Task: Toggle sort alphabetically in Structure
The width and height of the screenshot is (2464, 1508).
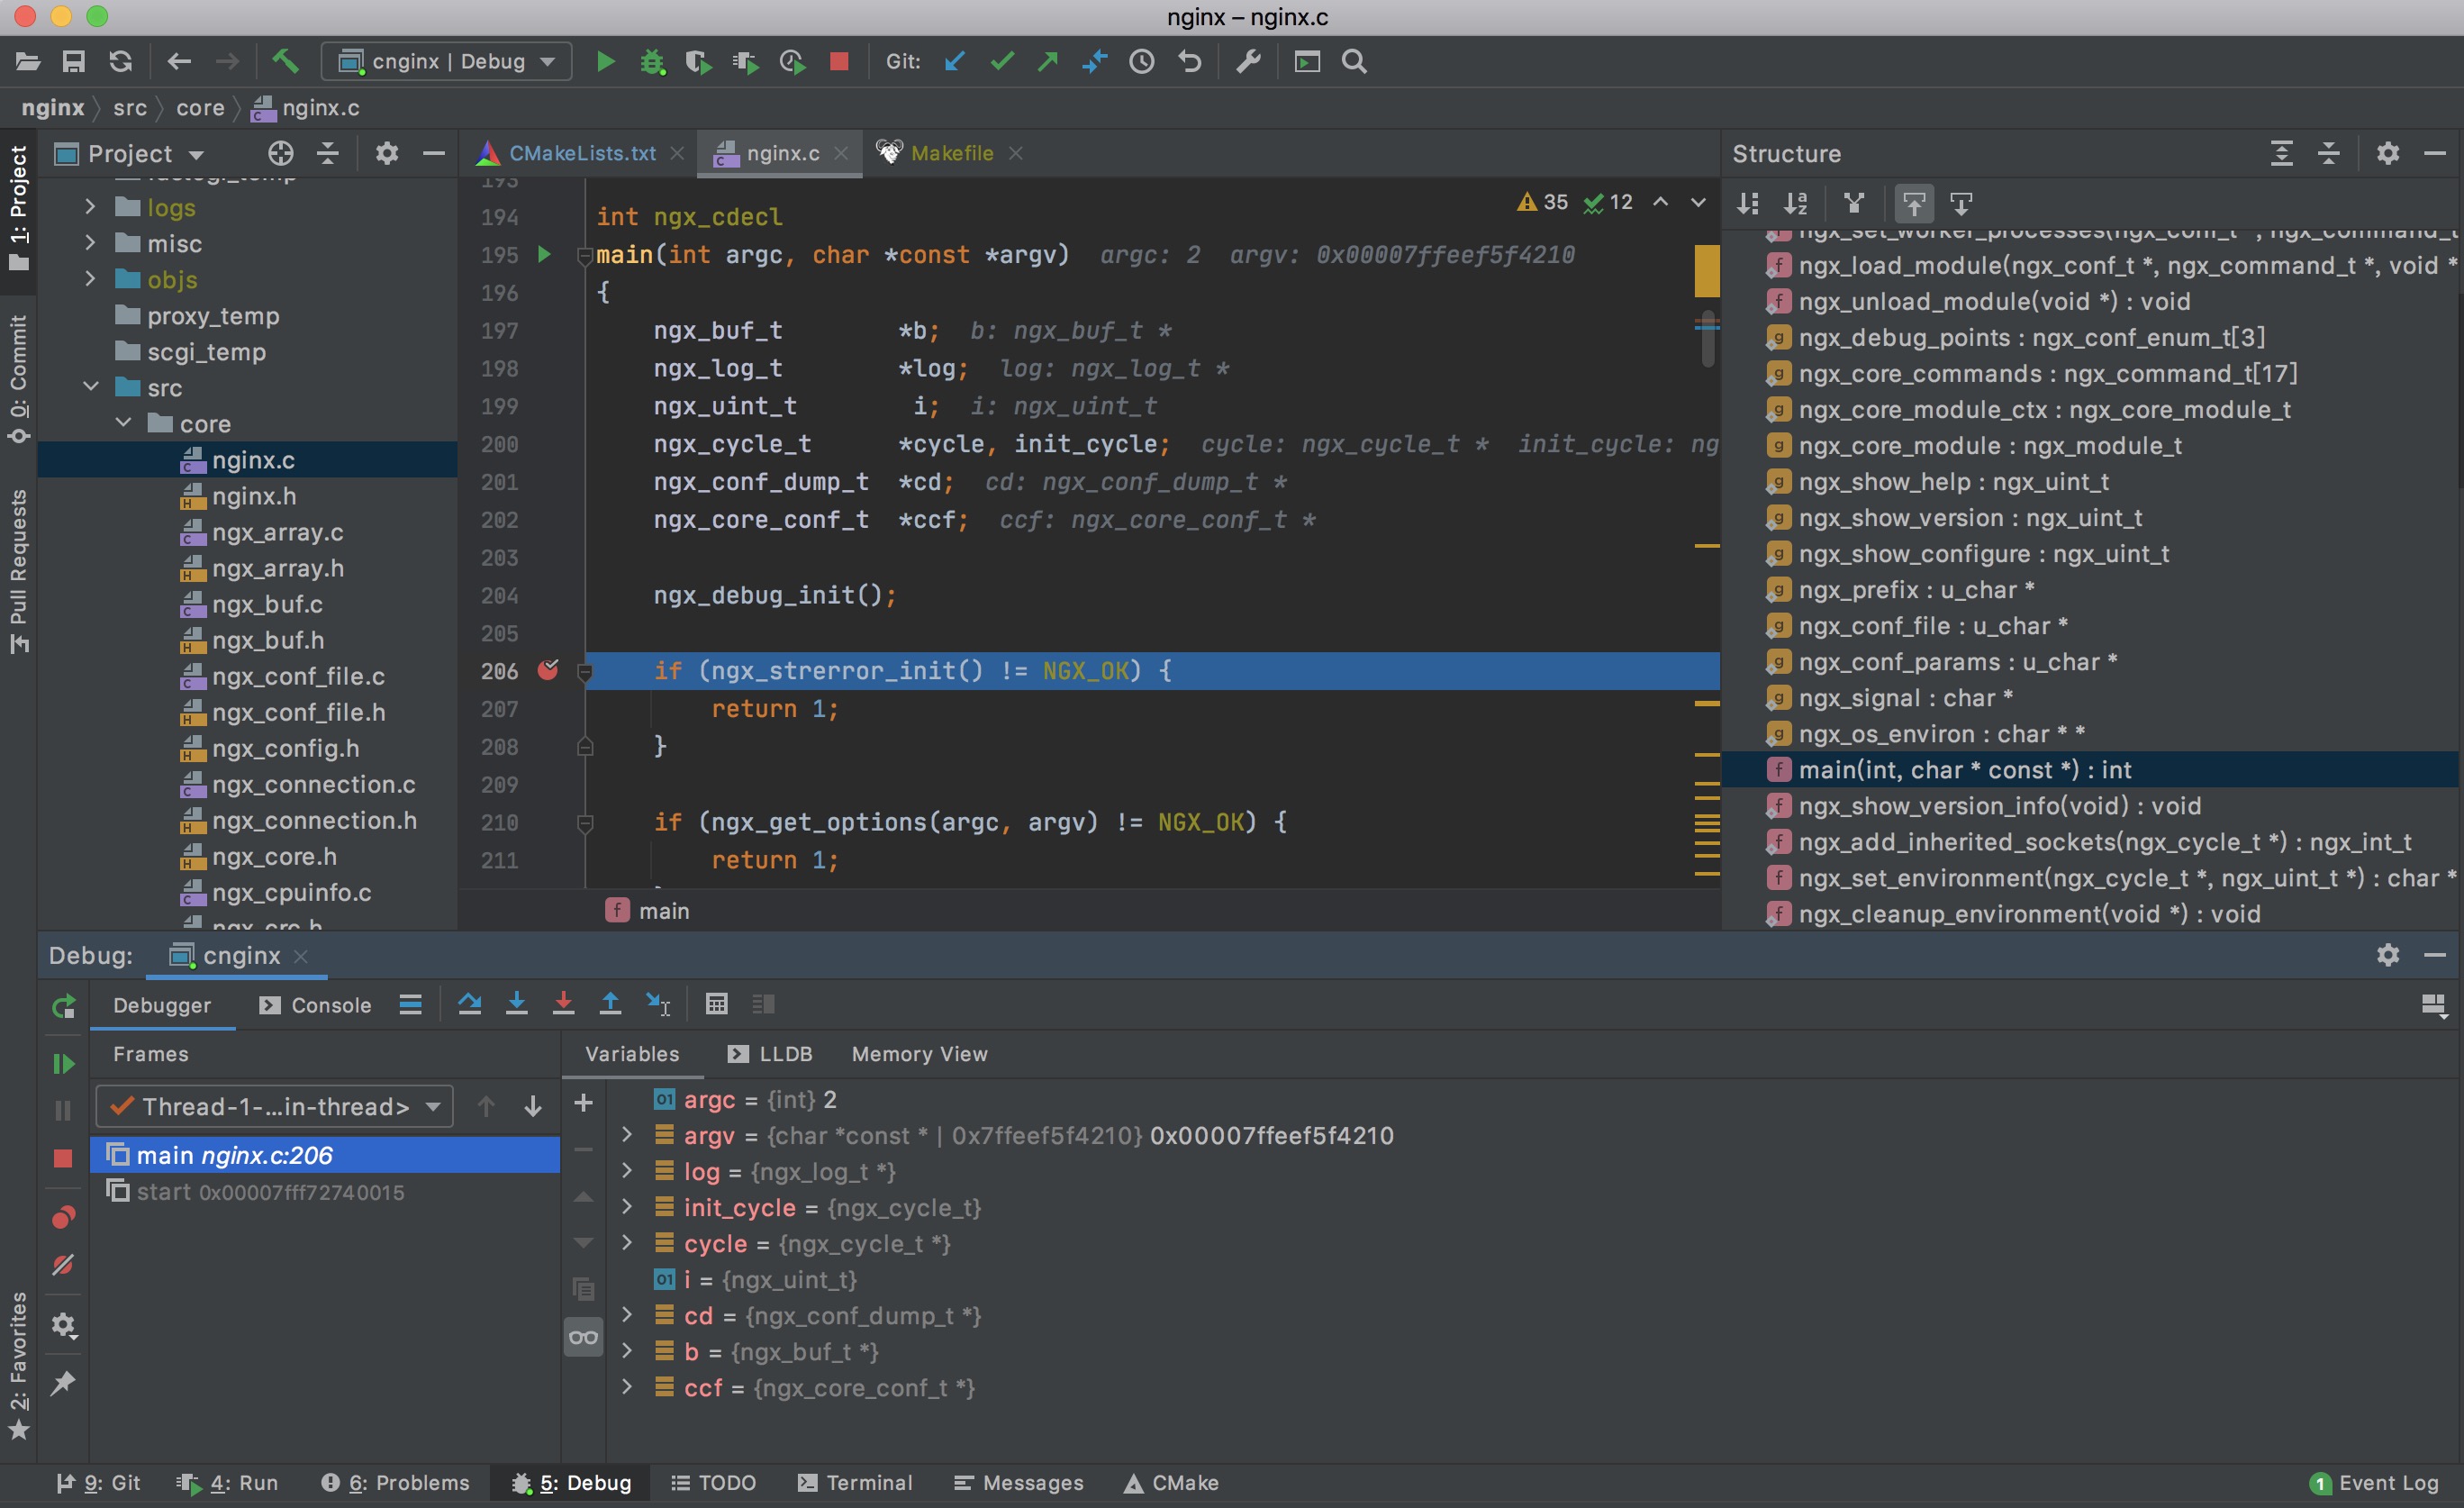Action: pos(1796,204)
